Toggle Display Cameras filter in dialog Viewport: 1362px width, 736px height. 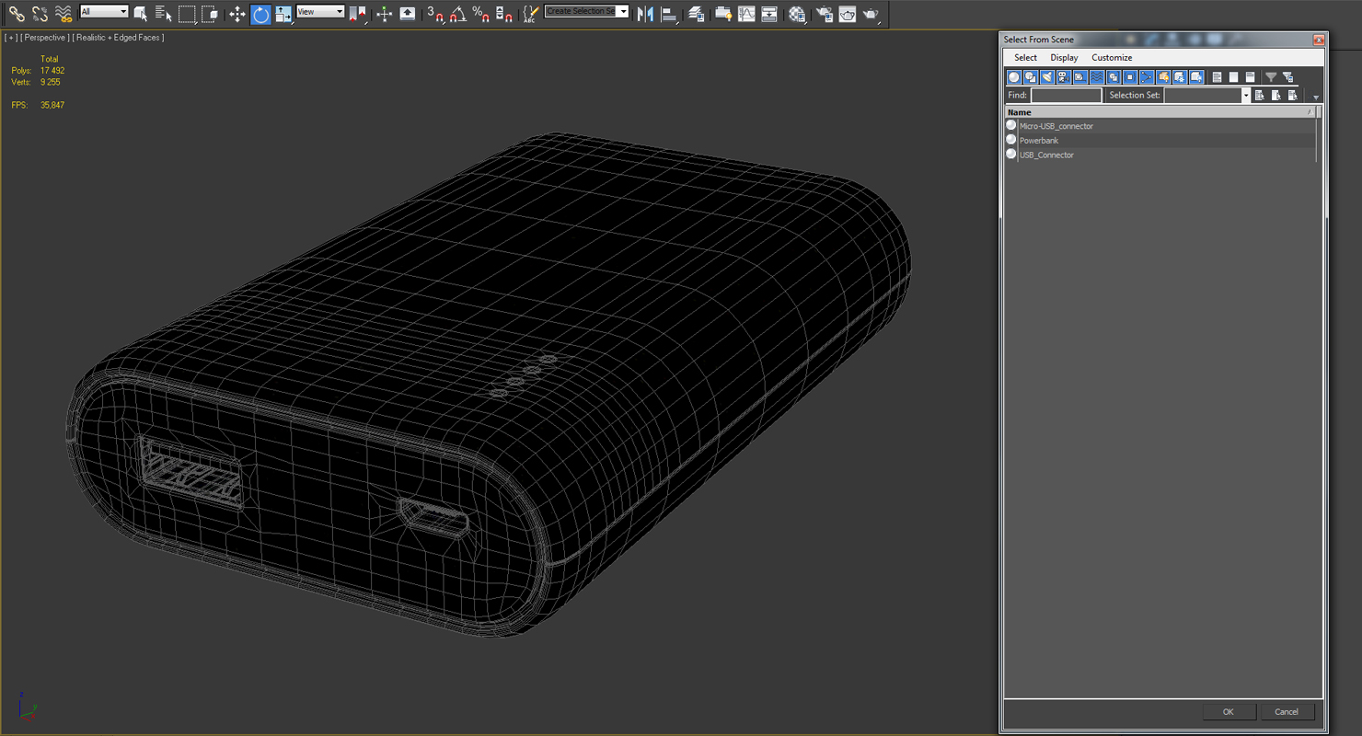click(x=1064, y=77)
